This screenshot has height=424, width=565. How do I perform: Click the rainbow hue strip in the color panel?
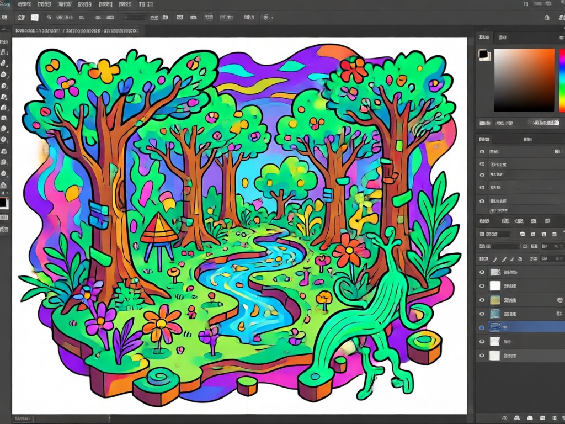point(562,80)
